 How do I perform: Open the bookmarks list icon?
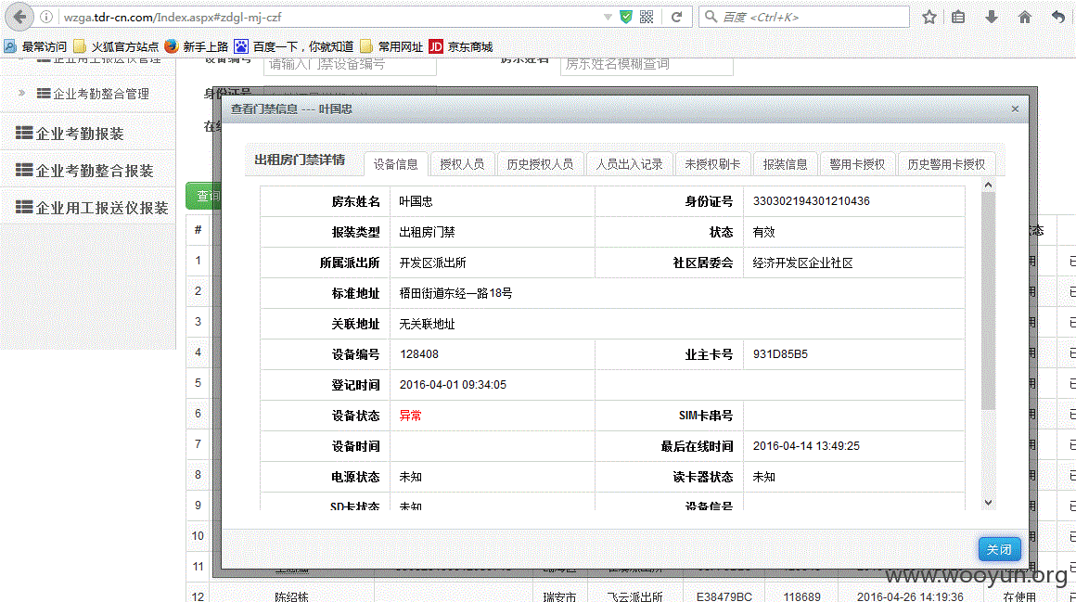point(958,18)
